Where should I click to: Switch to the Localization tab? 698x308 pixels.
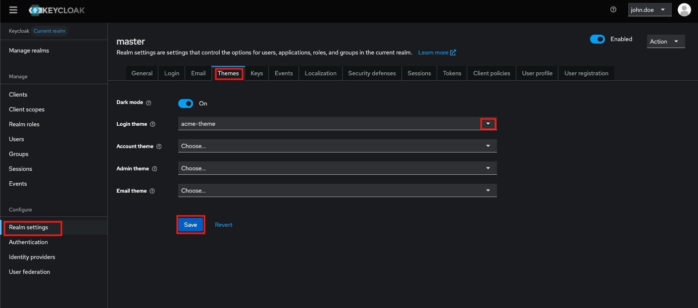point(320,73)
